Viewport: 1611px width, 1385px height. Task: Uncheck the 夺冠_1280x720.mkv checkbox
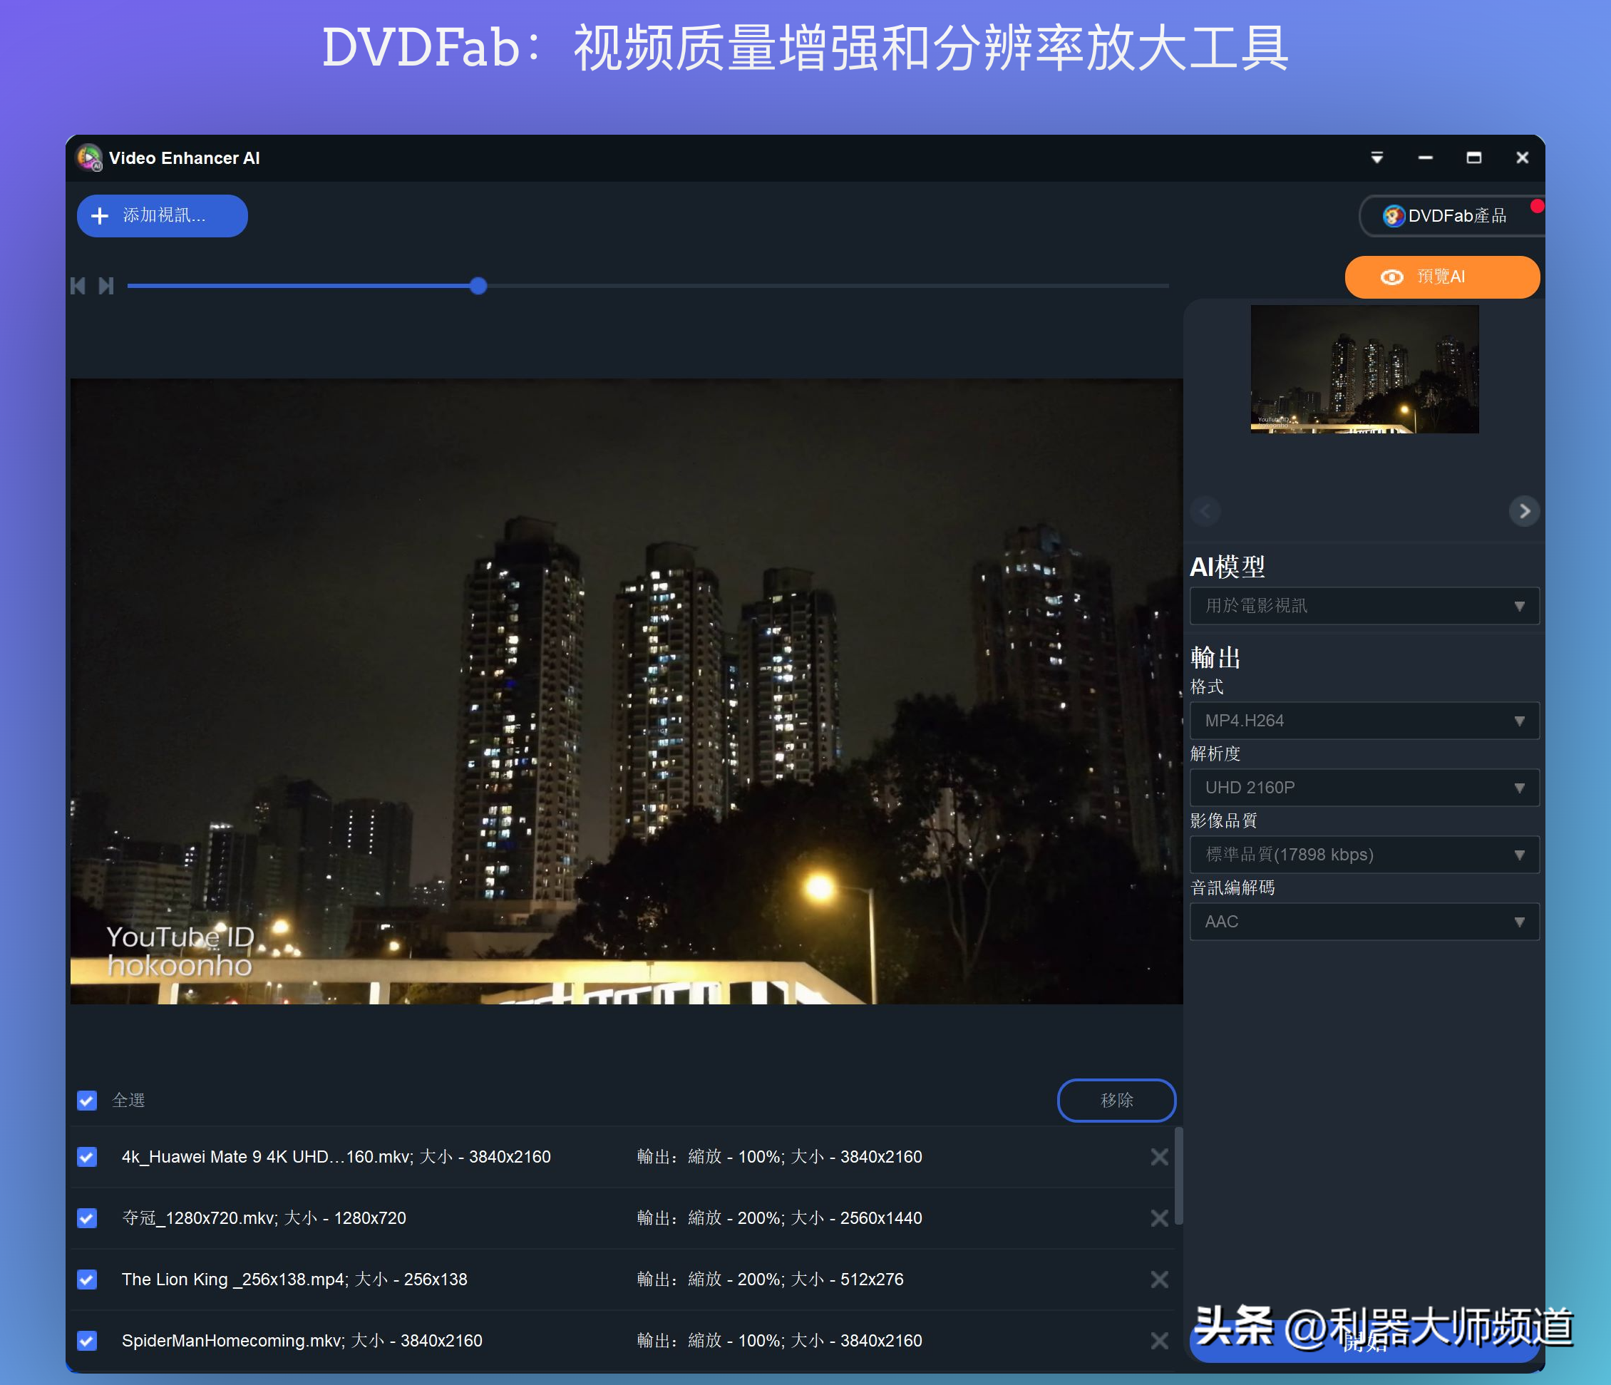click(87, 1217)
